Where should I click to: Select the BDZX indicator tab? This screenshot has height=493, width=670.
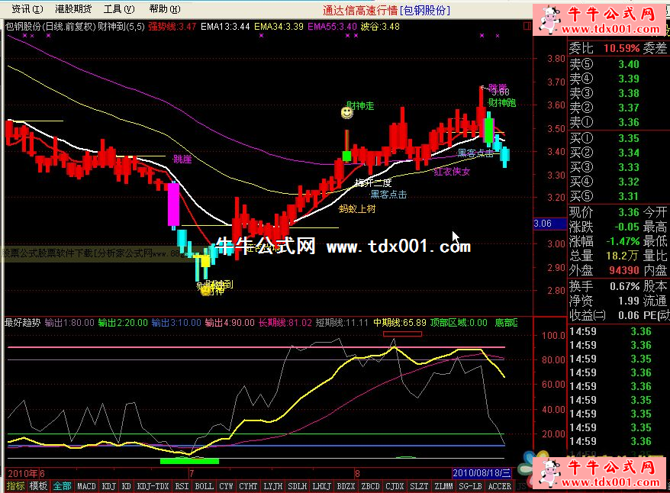(346, 486)
